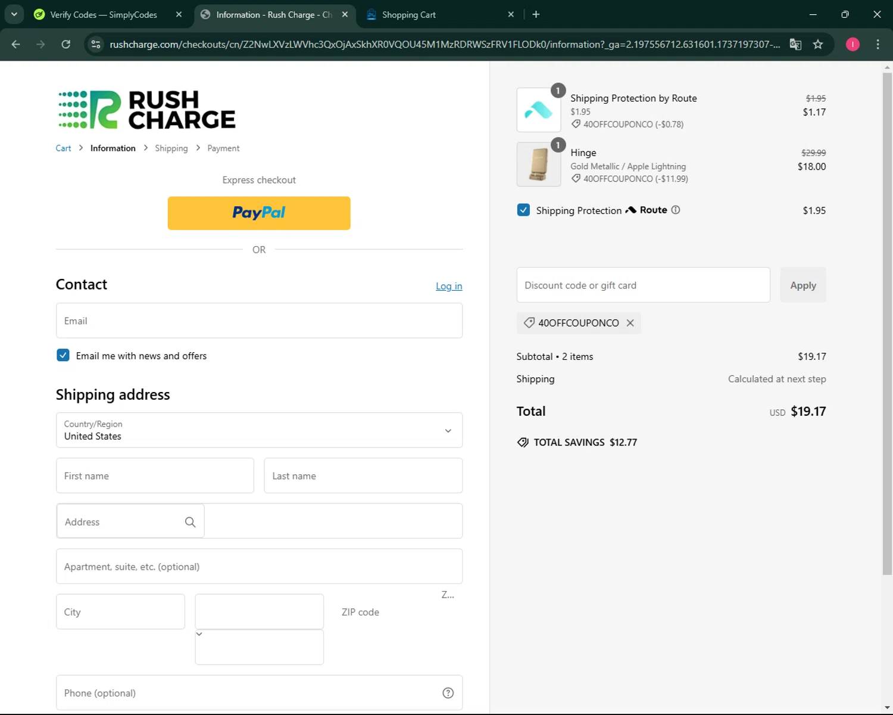Click the Hinge discounted price $18.00
This screenshot has width=893, height=715.
(811, 166)
